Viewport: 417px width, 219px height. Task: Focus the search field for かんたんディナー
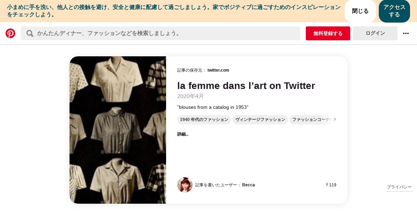coord(161,33)
